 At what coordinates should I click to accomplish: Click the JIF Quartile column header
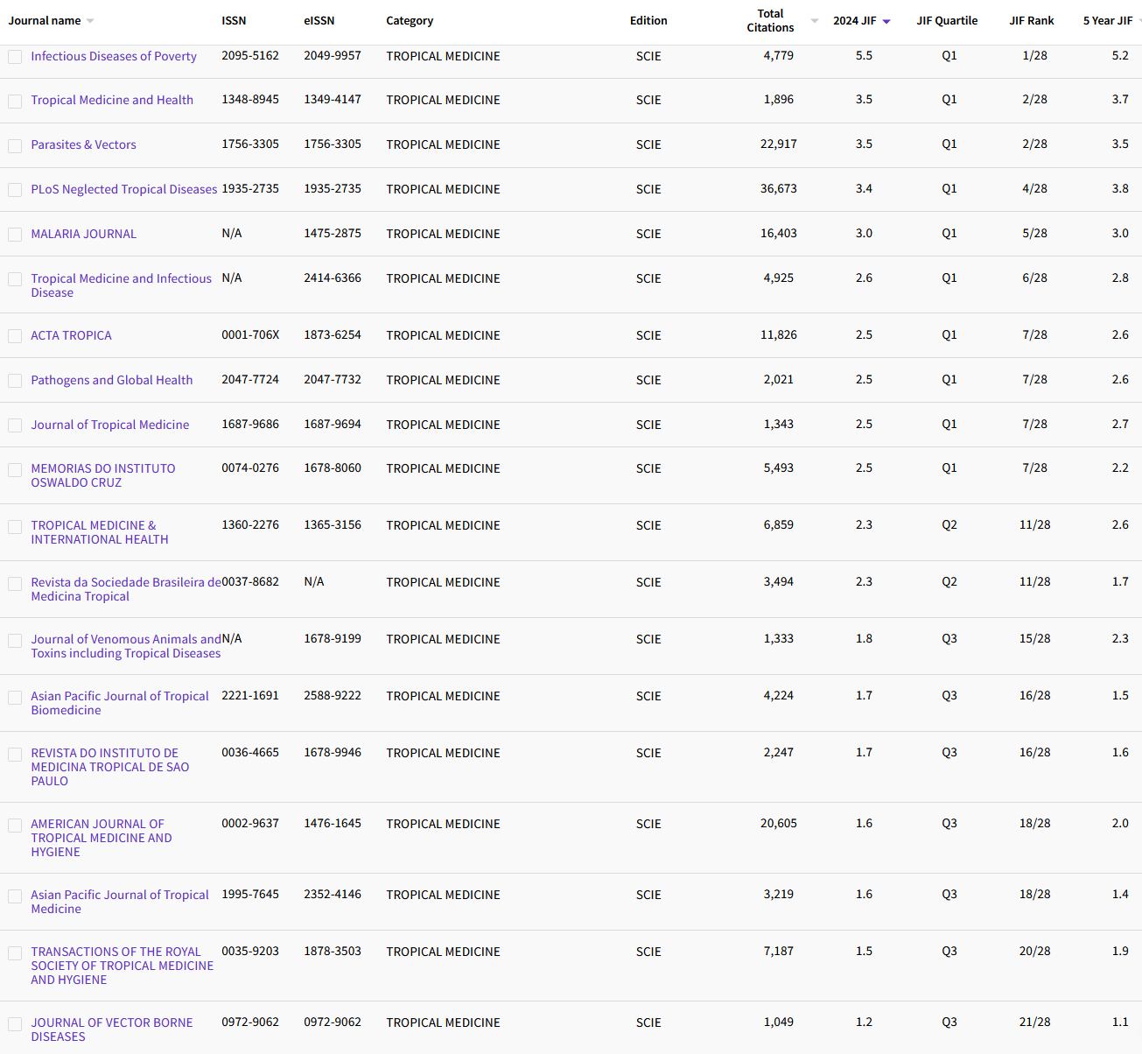[947, 20]
